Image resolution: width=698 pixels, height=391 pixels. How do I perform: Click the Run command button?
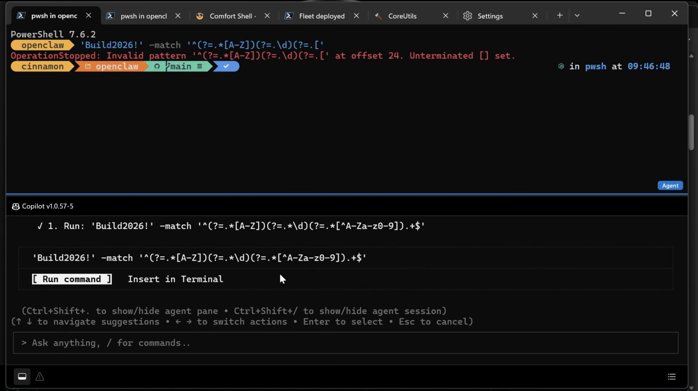pos(72,279)
